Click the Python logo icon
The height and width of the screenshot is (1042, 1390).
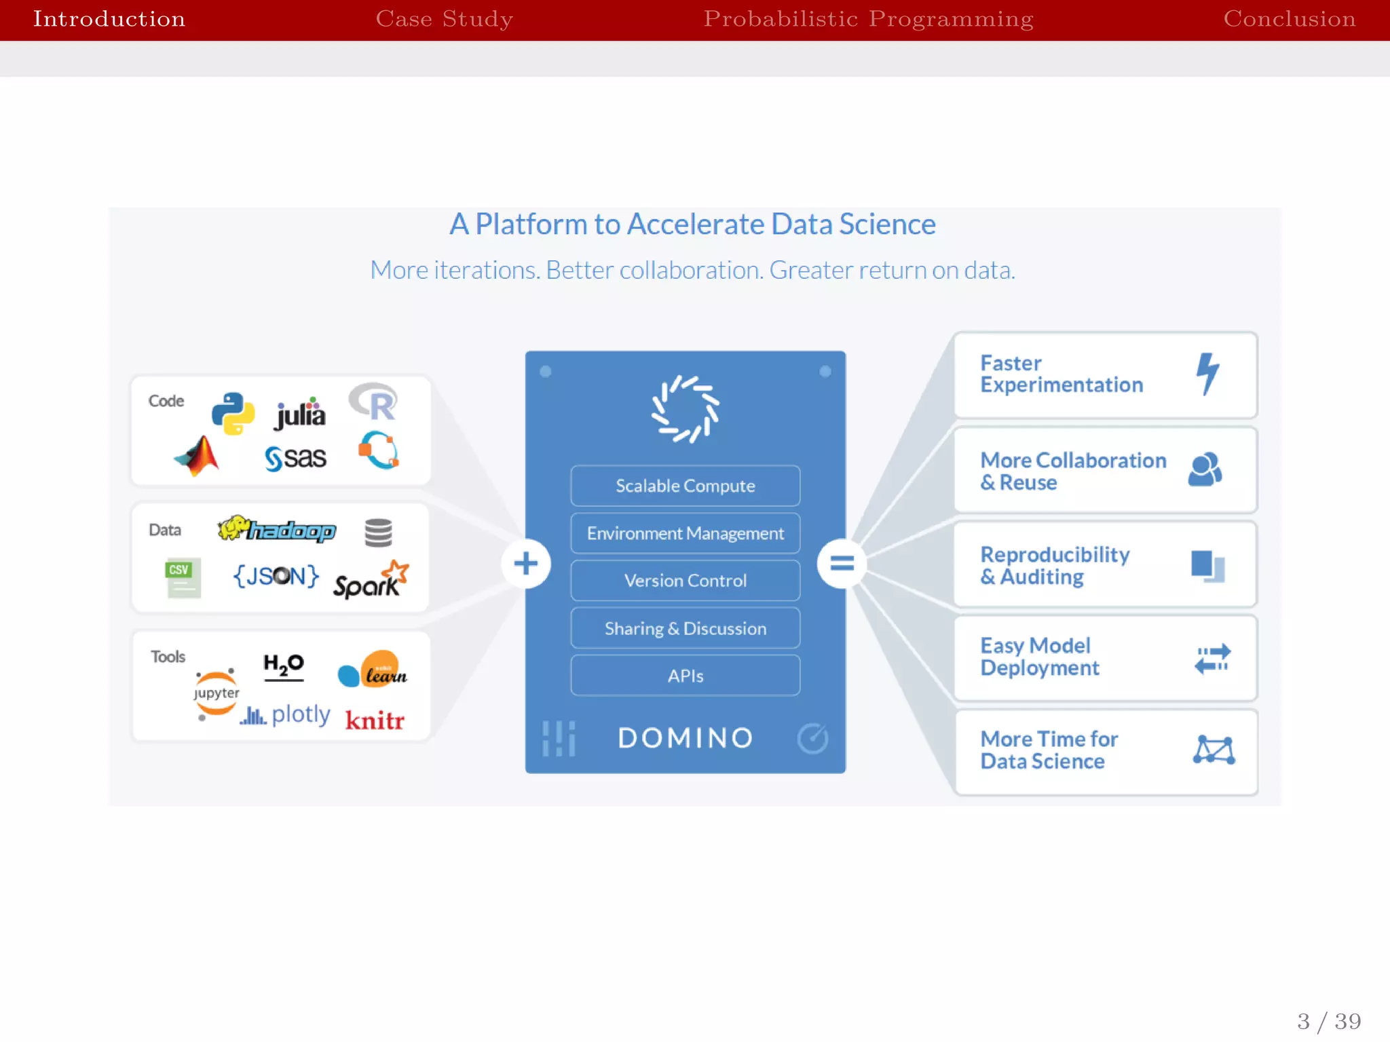pyautogui.click(x=233, y=412)
